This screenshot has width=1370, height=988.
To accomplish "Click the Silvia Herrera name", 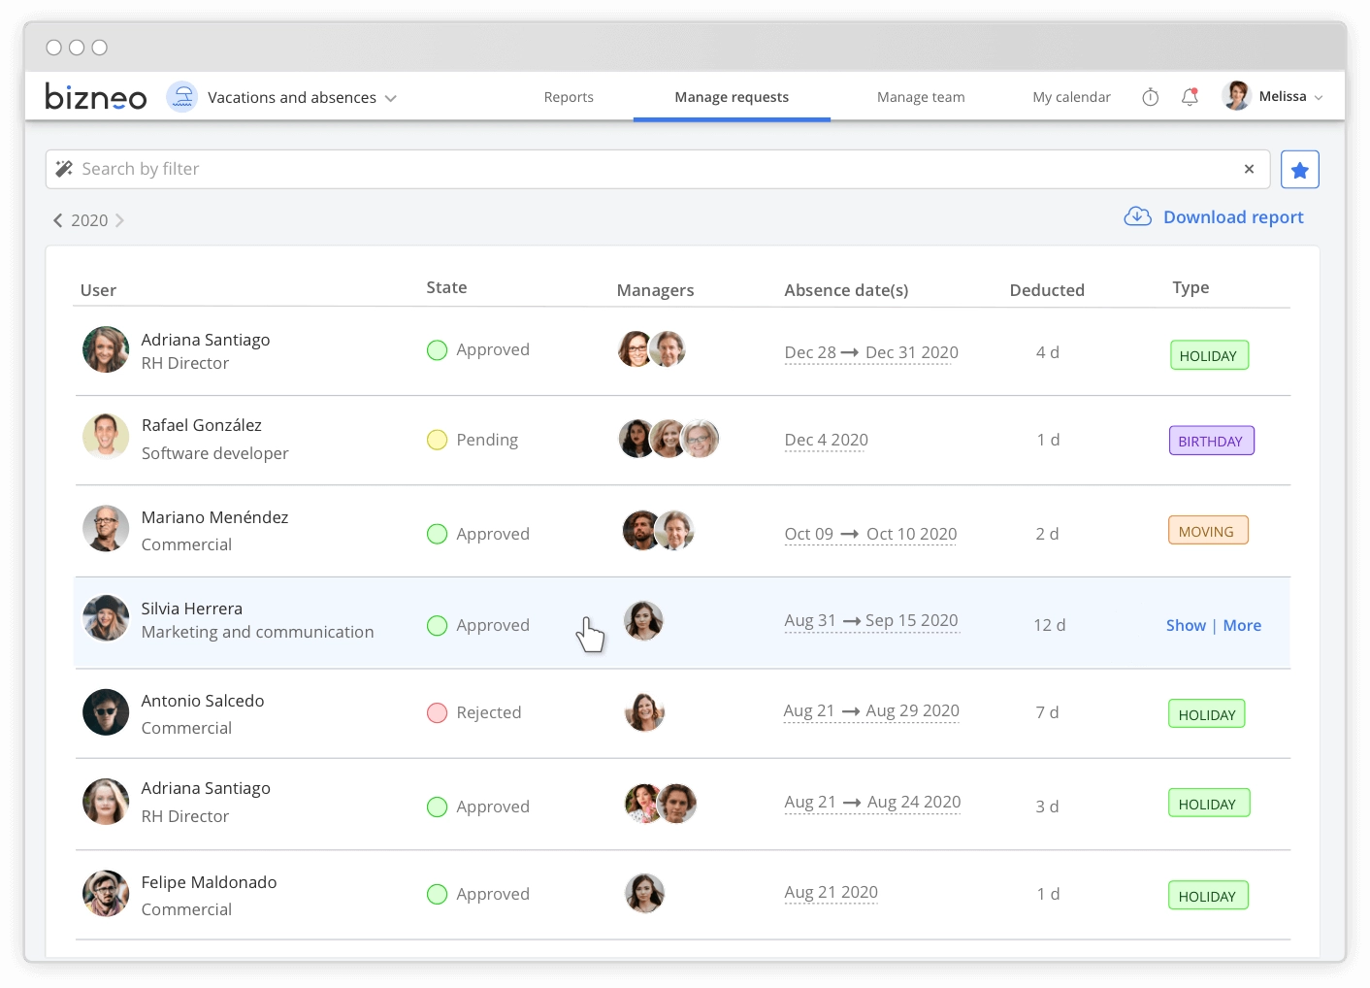I will (192, 609).
